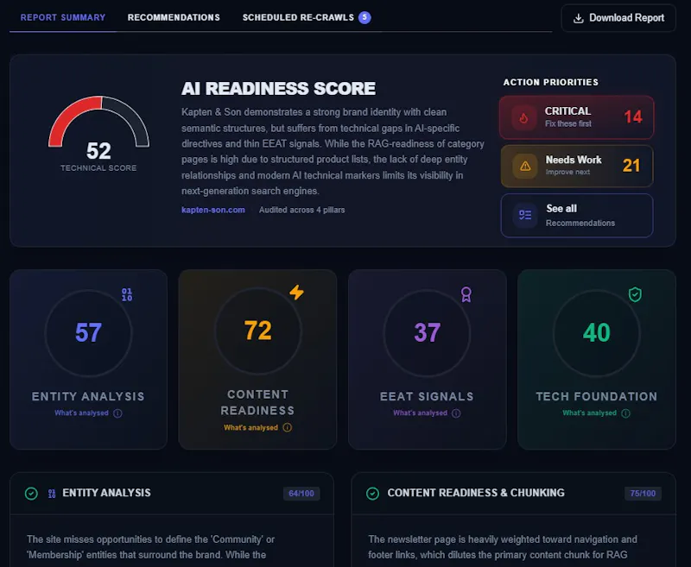
Task: Click the Scheduled Re-Crawls count badge
Action: [x=365, y=17]
